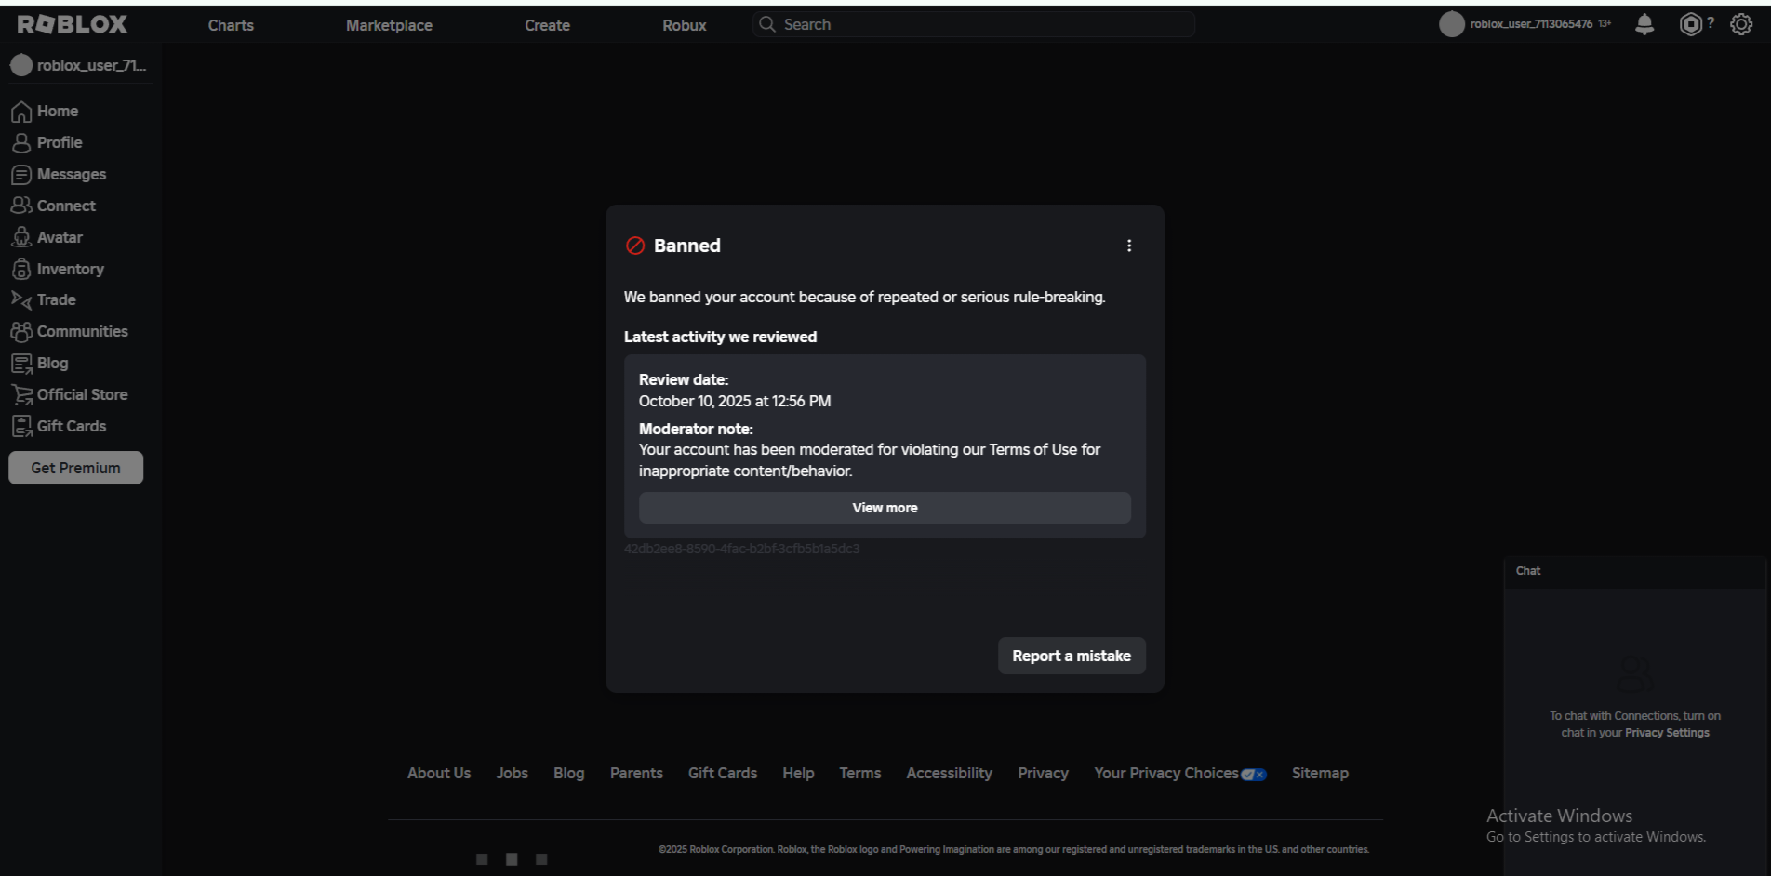Click the review date October 10, 2025 text
Viewport: 1771px width, 876px height.
735,402
